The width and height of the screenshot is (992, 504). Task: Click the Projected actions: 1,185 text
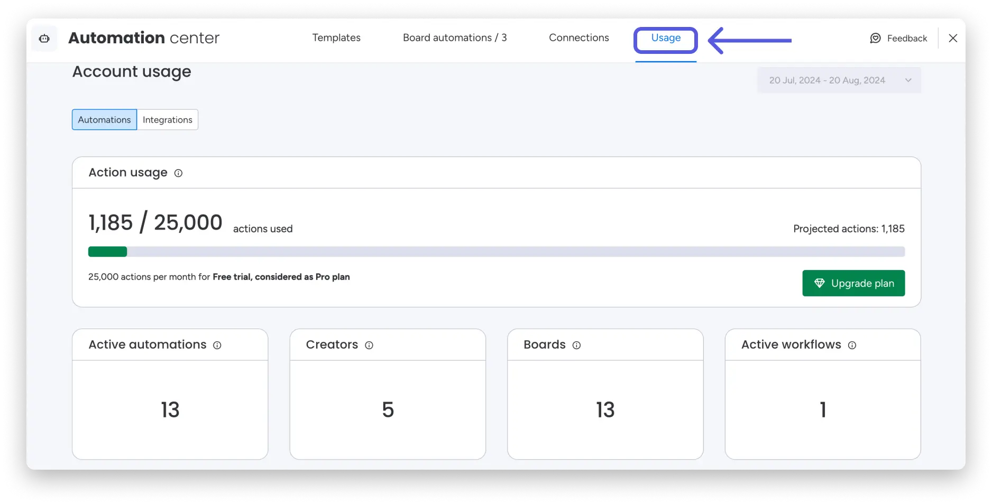pos(849,229)
